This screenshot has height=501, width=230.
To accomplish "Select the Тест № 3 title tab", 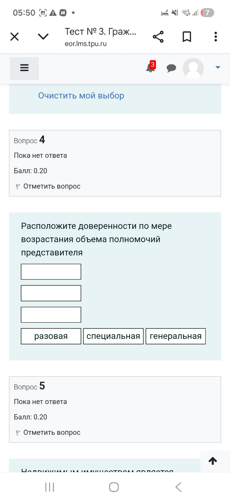I will 101,32.
